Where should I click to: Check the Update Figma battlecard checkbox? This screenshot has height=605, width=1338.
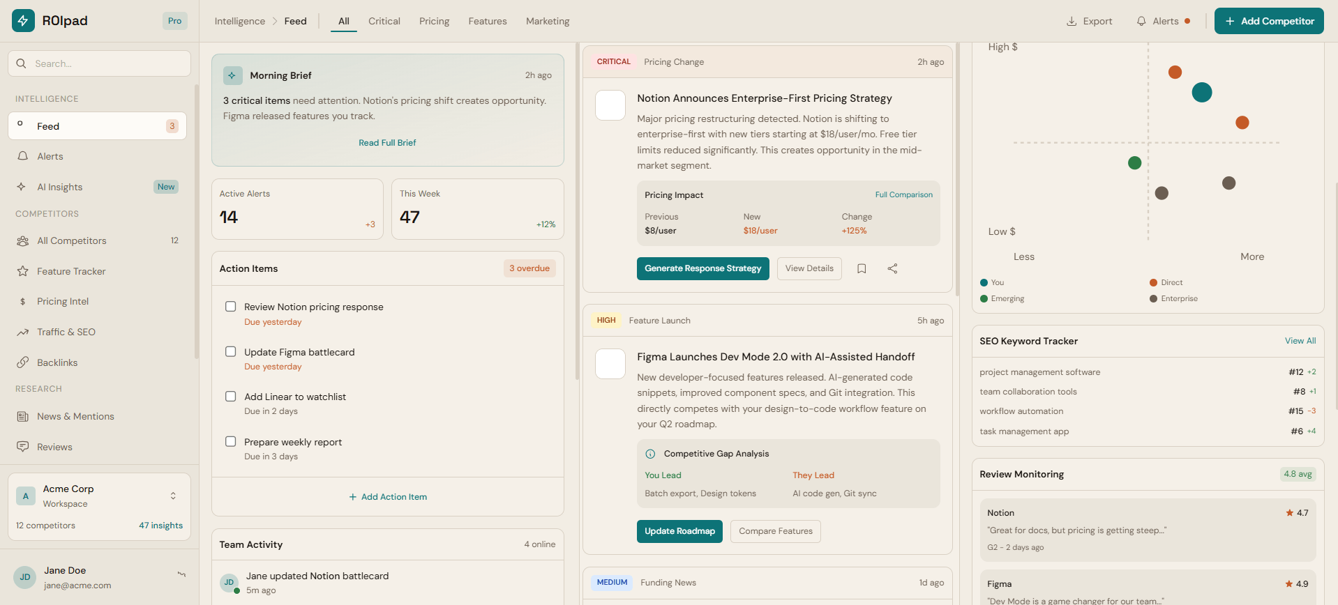tap(231, 352)
